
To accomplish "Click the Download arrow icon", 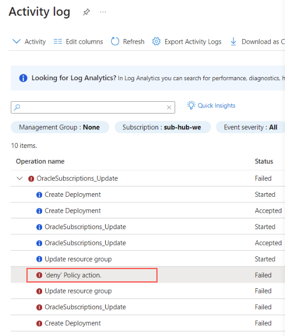I will click(233, 41).
